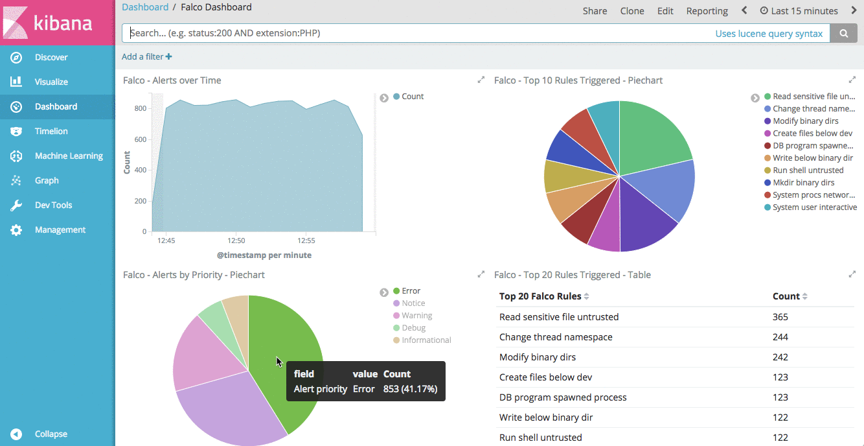
Task: Click the plus icon next to Add a filter
Action: click(169, 57)
